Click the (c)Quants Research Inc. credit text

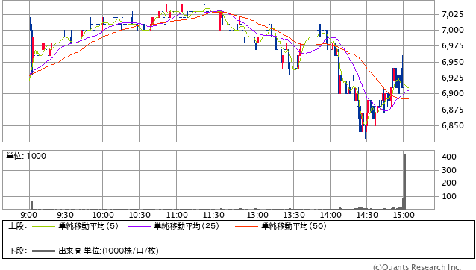tap(417, 267)
